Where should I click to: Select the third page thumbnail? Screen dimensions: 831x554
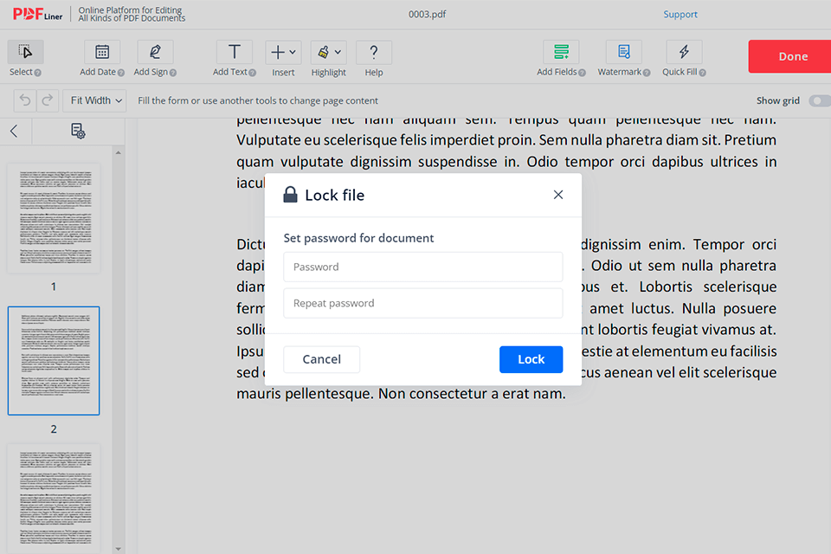[x=54, y=499]
